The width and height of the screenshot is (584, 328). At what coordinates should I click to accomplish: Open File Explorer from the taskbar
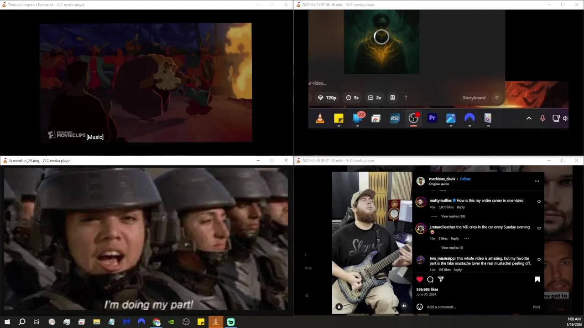97,322
